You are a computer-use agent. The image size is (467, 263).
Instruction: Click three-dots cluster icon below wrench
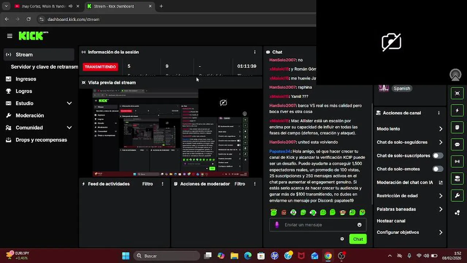click(x=457, y=213)
